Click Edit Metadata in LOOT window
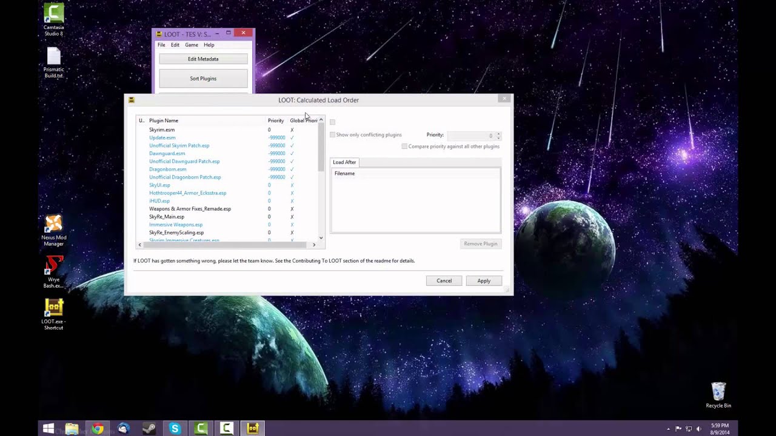Screen dimensions: 776x436 203,59
